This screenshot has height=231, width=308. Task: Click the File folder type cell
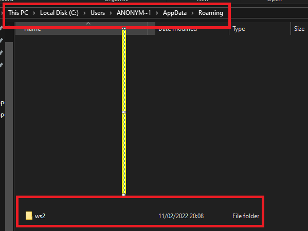tap(246, 216)
